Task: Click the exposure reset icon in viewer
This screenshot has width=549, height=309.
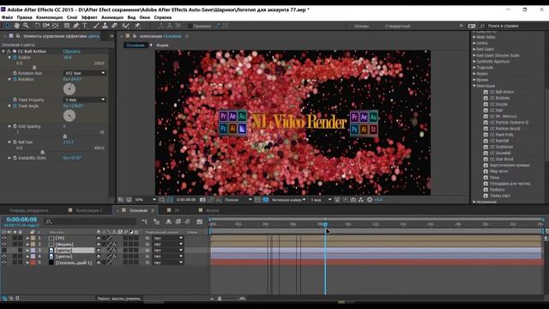Action: 370,200
